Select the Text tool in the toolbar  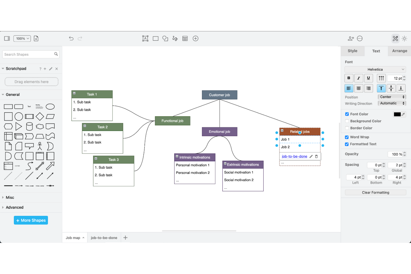(x=145, y=39)
